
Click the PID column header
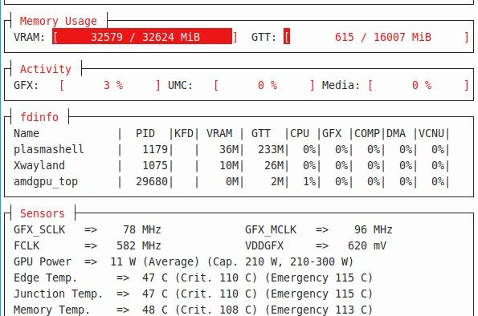point(145,133)
